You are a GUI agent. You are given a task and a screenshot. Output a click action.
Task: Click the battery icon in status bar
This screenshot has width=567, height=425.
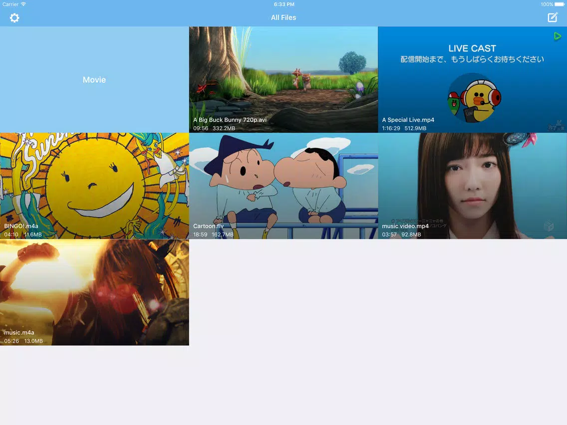[560, 4]
